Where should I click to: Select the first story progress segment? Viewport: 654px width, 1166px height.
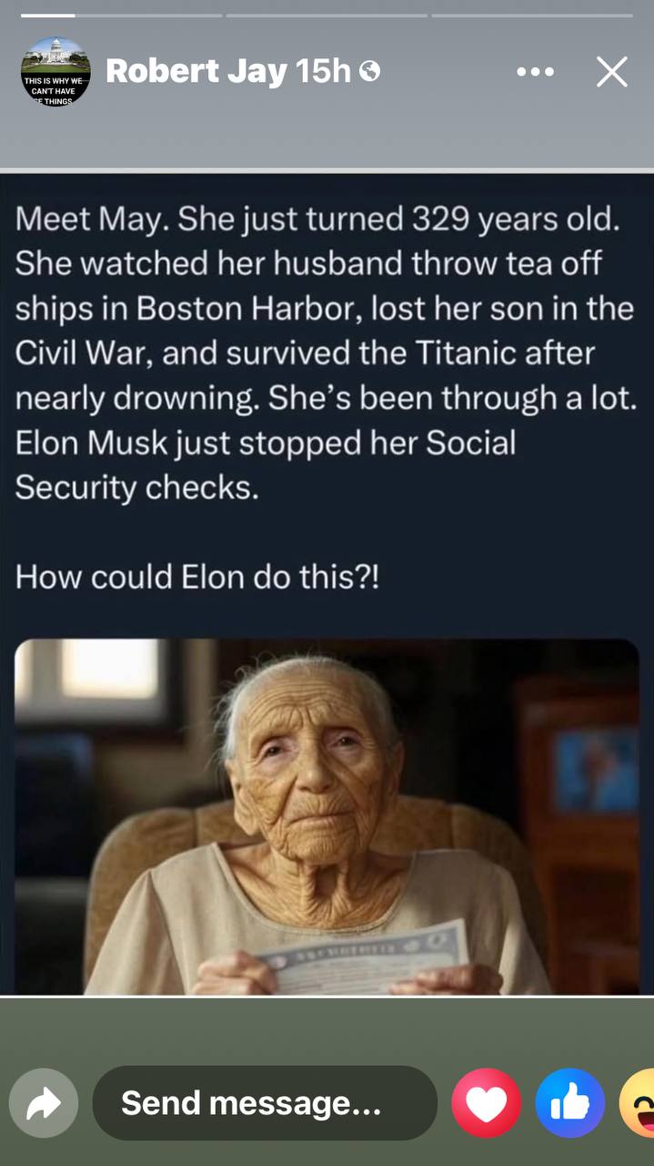click(121, 15)
